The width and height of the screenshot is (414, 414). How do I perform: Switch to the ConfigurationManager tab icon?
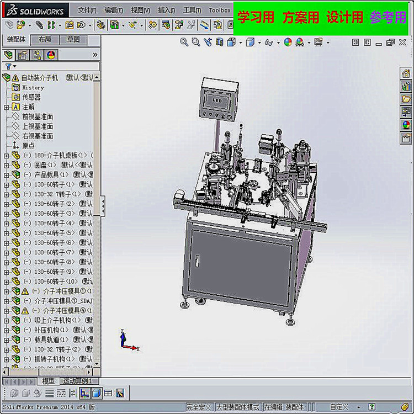click(x=37, y=55)
